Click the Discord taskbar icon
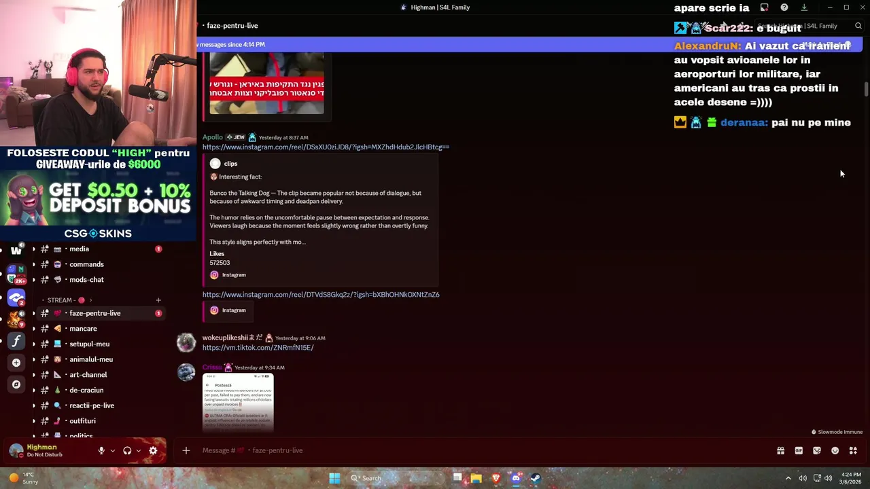The height and width of the screenshot is (489, 870). tap(516, 478)
